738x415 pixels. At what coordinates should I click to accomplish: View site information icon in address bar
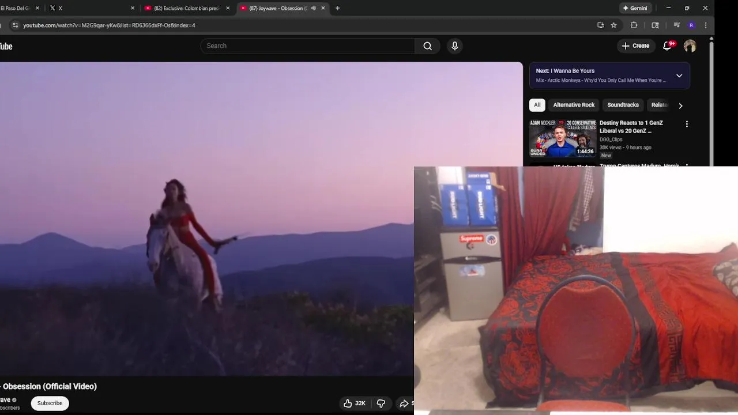point(16,25)
